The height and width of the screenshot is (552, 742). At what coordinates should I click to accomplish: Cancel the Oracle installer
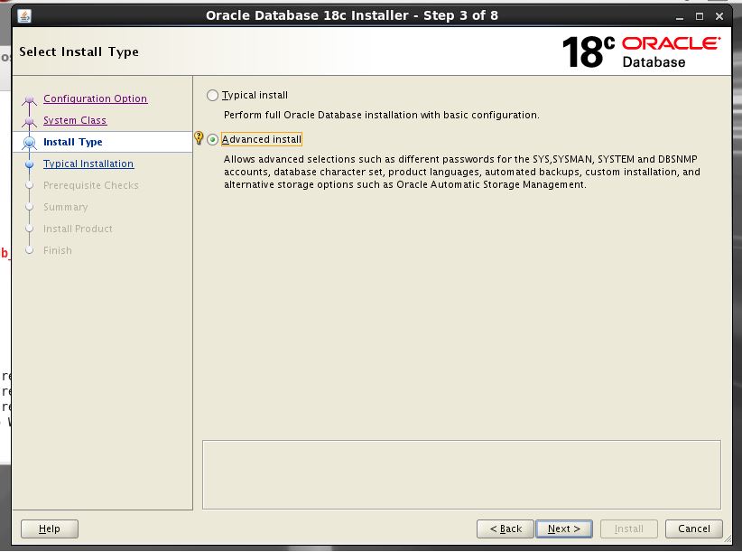[x=694, y=529]
